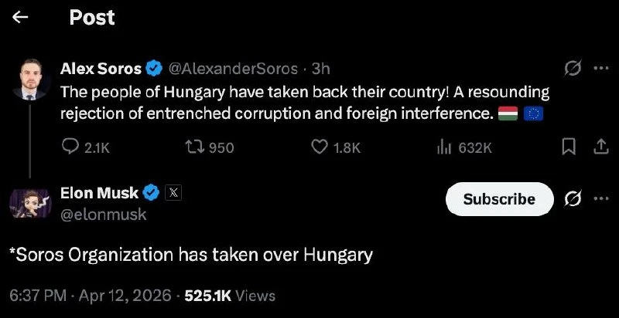Click the X affiliation badge
Screen dimensions: 619x318
[x=173, y=194]
